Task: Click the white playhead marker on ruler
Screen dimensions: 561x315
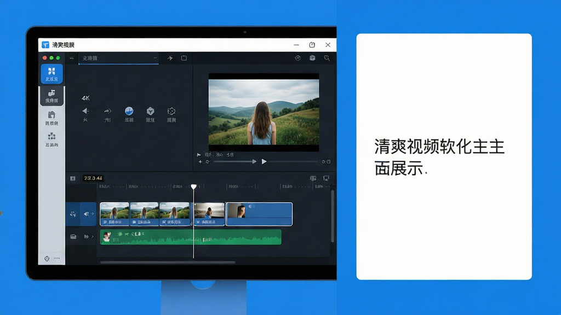Action: tap(193, 187)
